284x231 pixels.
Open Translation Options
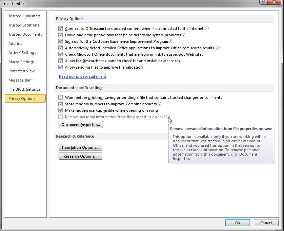(80, 147)
